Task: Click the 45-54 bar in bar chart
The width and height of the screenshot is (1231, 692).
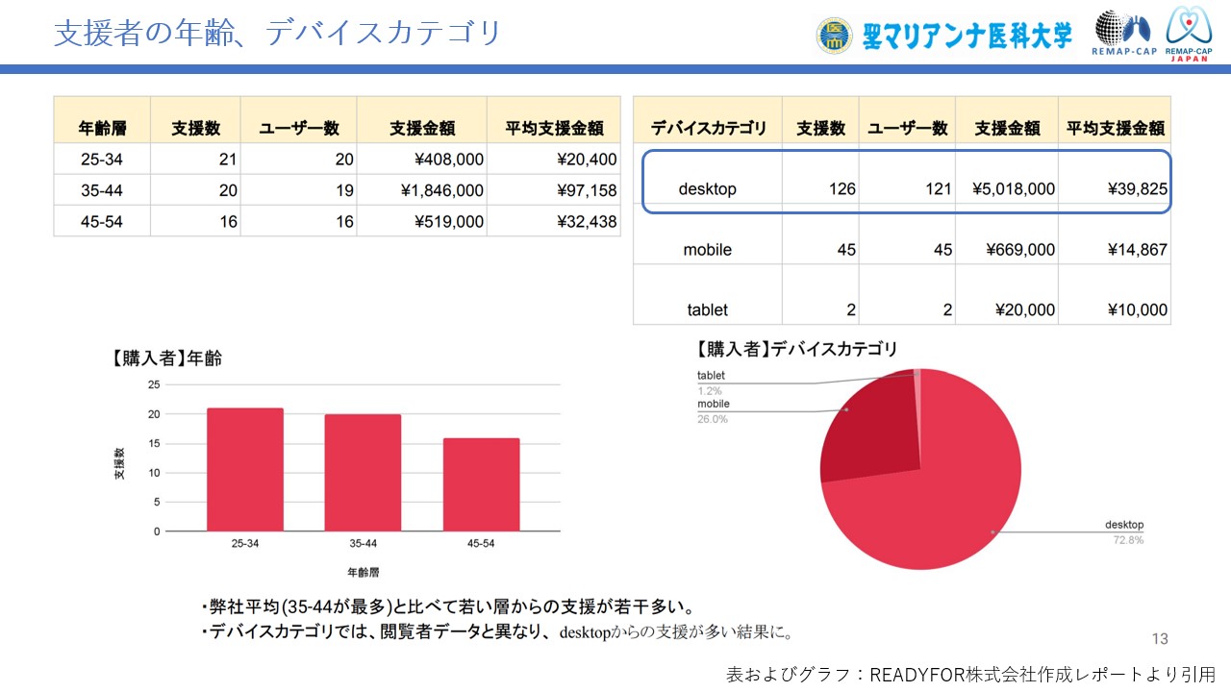Action: (x=481, y=484)
